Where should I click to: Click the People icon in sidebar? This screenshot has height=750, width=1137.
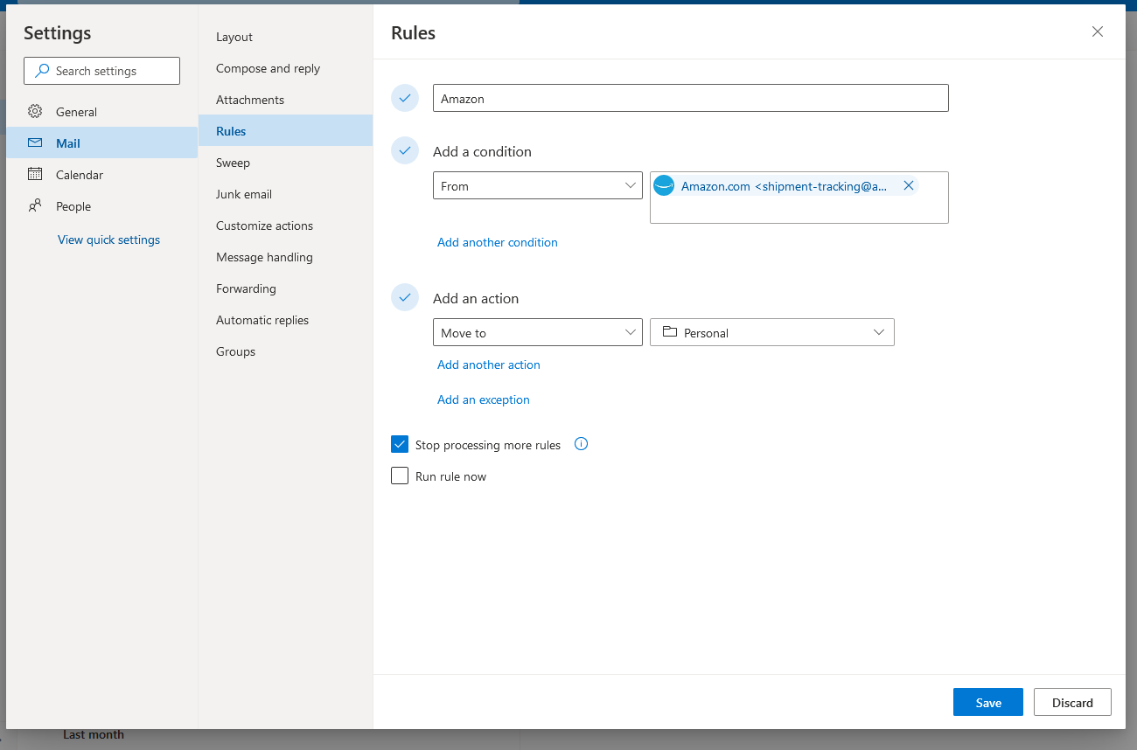[35, 206]
